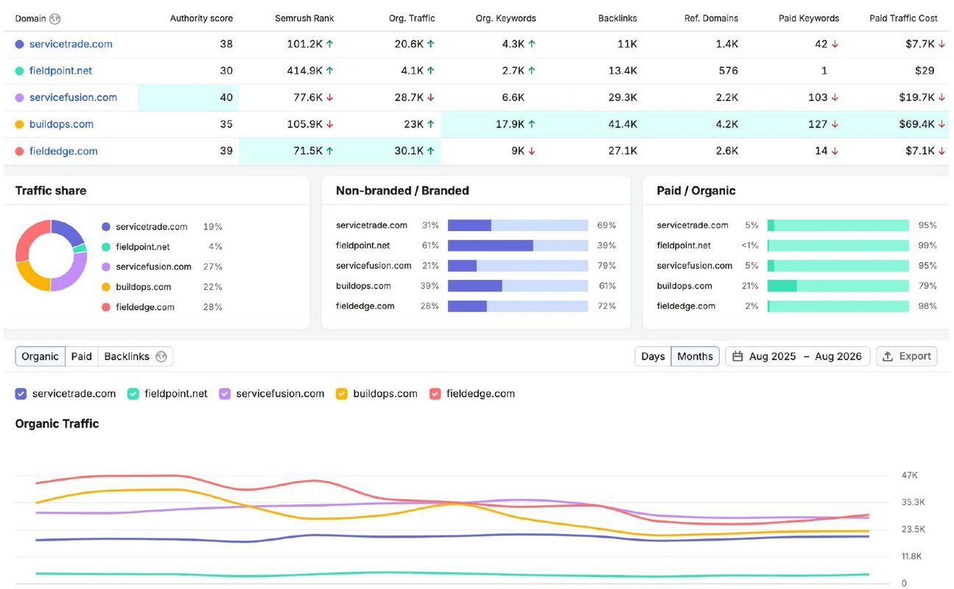Click the buildops.com paid/organic bar
This screenshot has height=589, width=954.
[x=838, y=286]
